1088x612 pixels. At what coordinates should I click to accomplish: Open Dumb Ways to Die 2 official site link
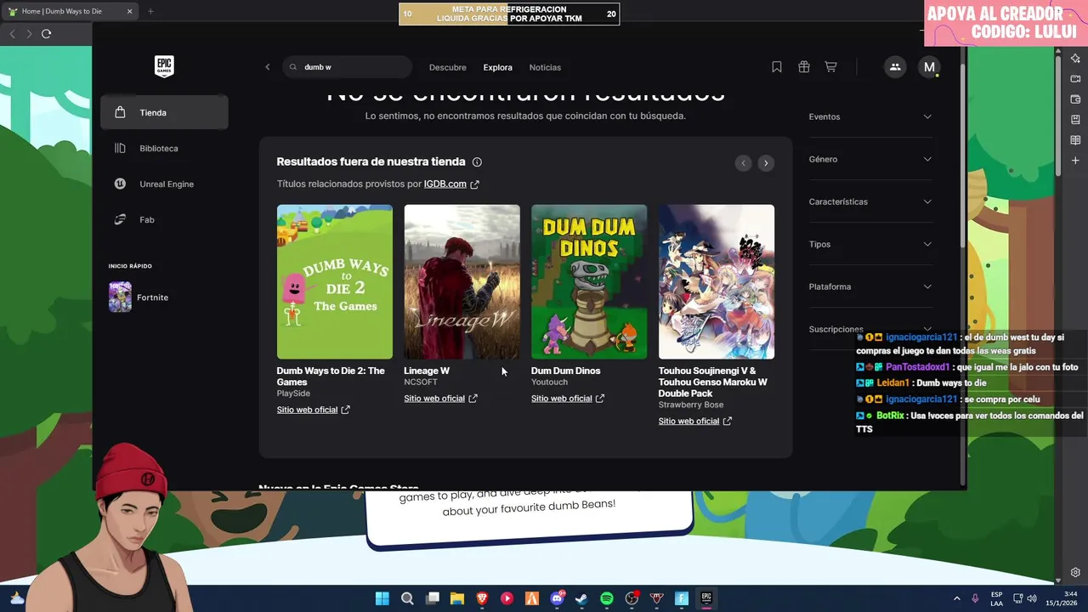tap(313, 410)
